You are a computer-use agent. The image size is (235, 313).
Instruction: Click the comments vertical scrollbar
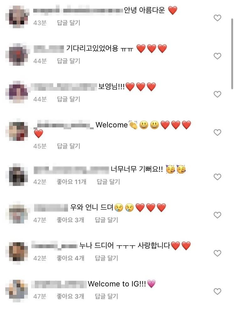(232, 54)
